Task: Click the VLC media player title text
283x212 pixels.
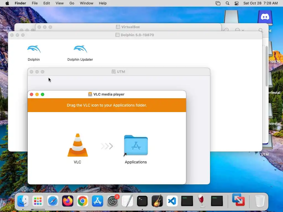Action: point(109,94)
